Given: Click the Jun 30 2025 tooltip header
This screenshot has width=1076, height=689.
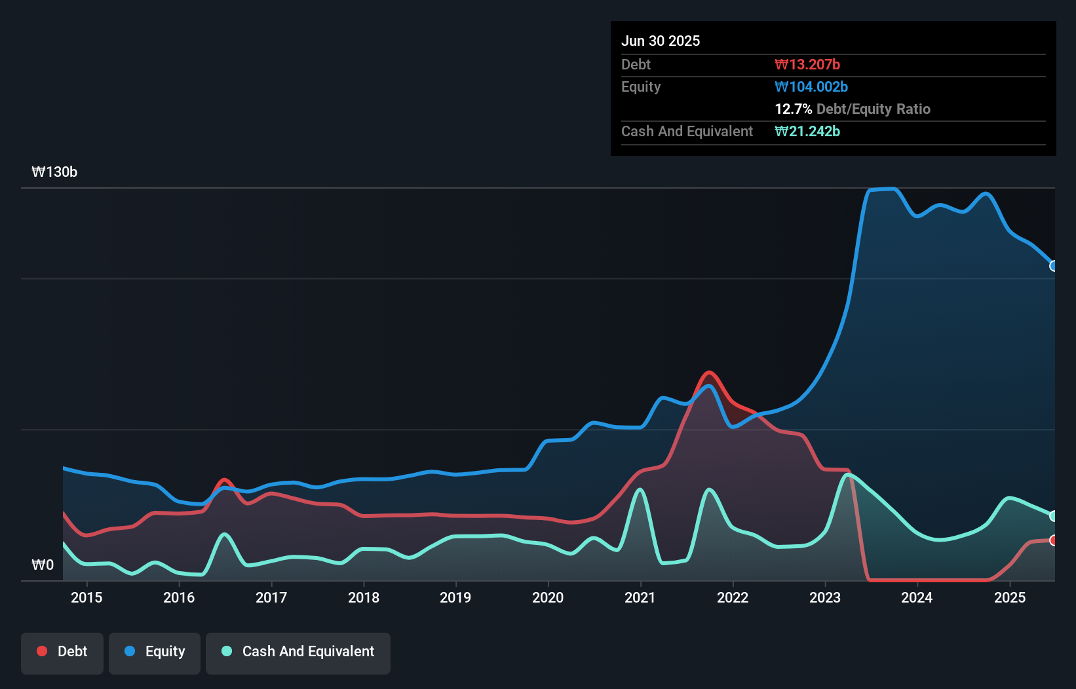Looking at the screenshot, I should coord(661,41).
